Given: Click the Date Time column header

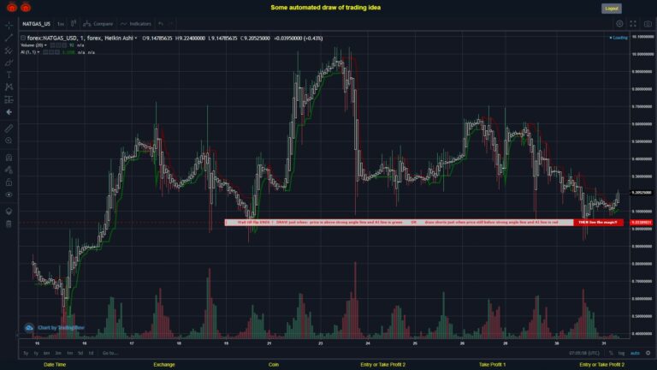Looking at the screenshot, I should point(55,365).
